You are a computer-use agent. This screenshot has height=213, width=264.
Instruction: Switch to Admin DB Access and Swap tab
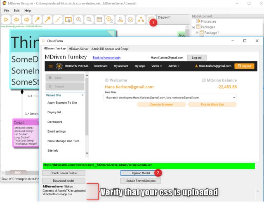pyautogui.click(x=110, y=49)
